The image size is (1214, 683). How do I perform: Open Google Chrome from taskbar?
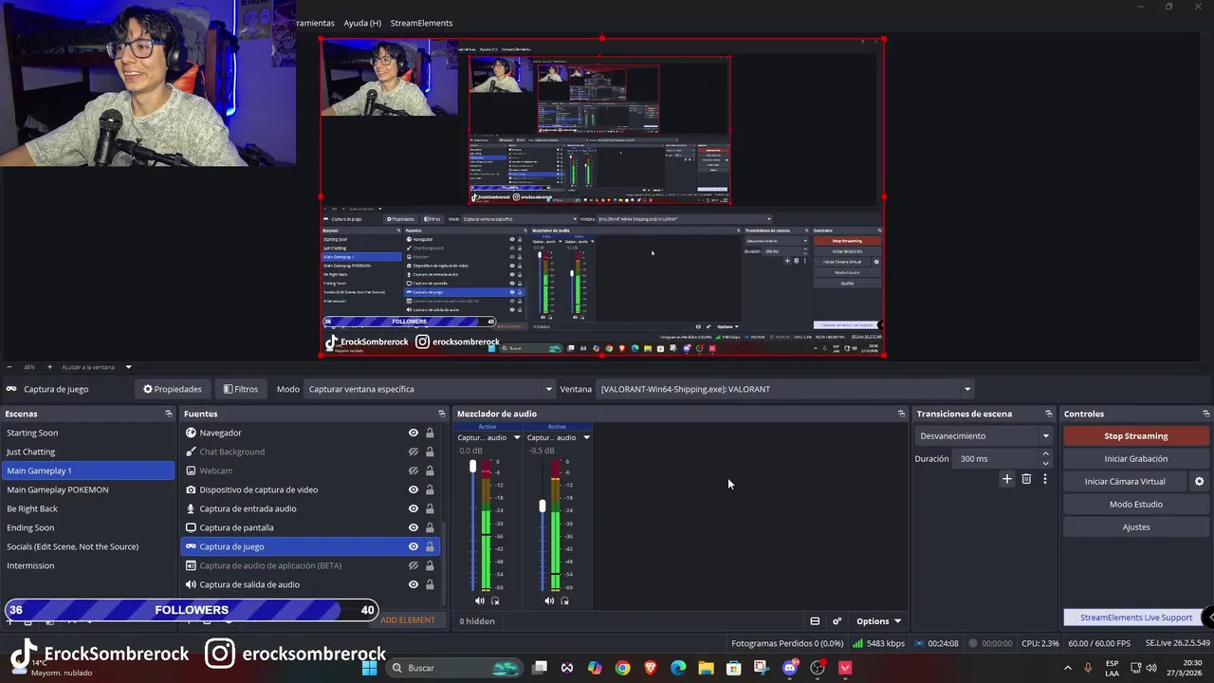622,668
